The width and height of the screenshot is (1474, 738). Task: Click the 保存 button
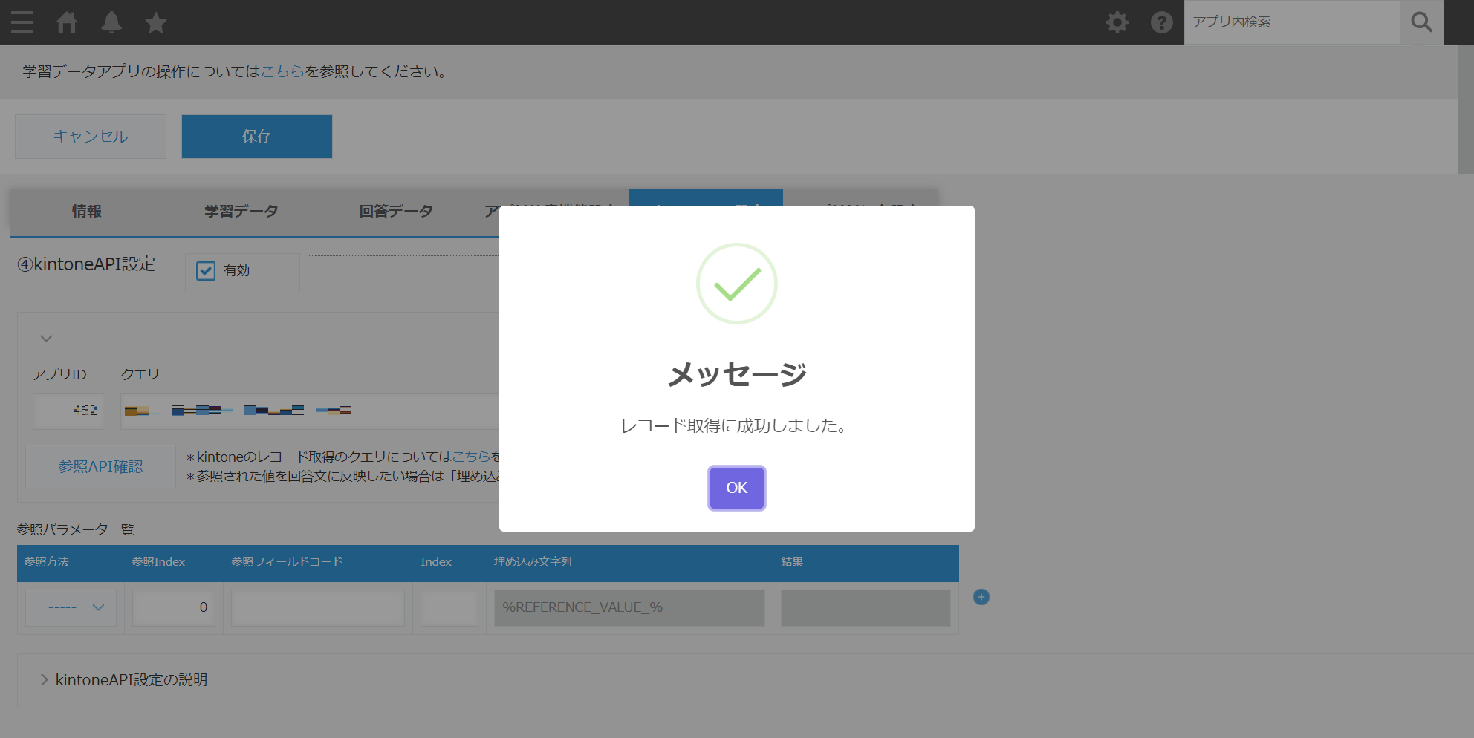coord(256,137)
